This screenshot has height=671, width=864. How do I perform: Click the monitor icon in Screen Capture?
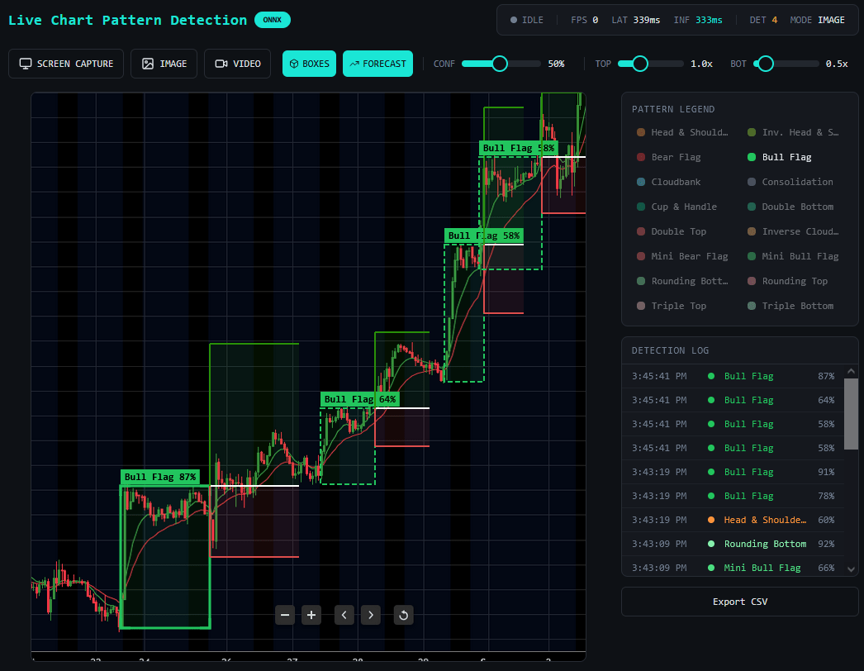pyautogui.click(x=26, y=64)
